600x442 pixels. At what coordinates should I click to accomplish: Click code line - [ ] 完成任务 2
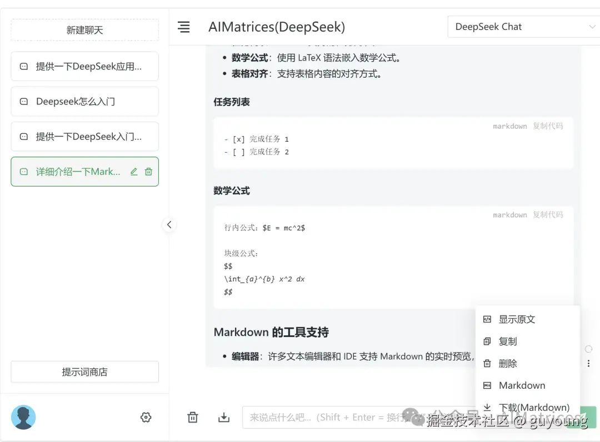pyautogui.click(x=256, y=152)
